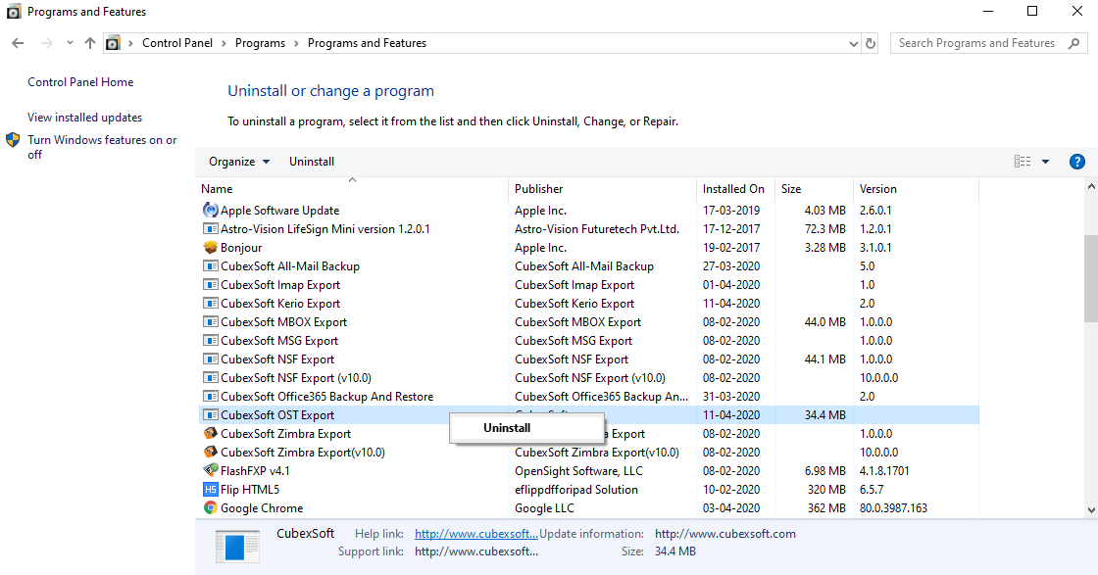Sort the list by Installed On column
Screen dimensions: 1098x575
click(733, 189)
